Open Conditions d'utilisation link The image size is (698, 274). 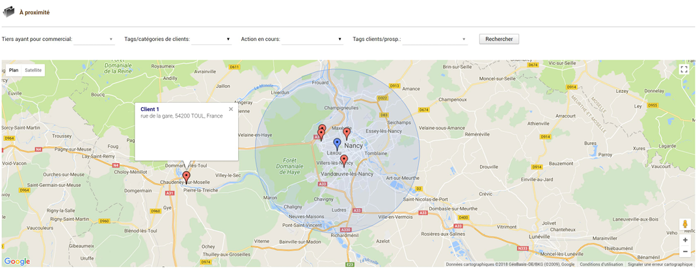[x=601, y=264]
